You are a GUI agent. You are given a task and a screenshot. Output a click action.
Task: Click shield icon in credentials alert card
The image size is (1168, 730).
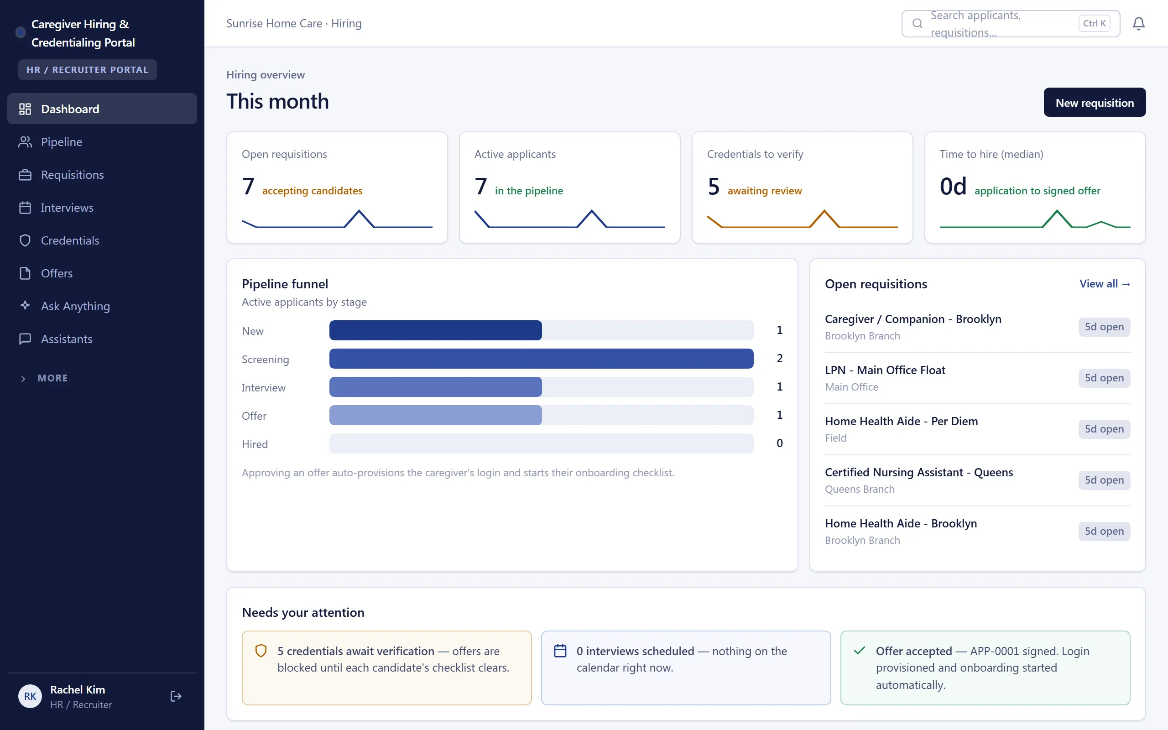pyautogui.click(x=261, y=651)
